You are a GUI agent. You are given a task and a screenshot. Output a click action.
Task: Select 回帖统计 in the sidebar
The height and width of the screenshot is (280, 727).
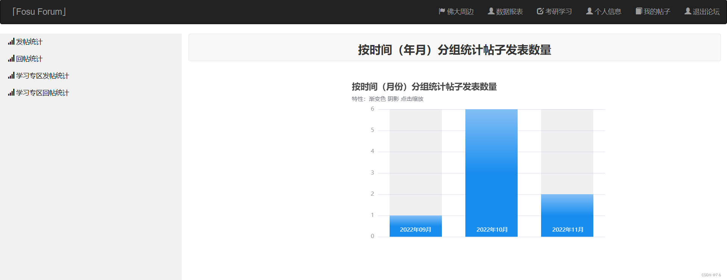click(x=25, y=59)
